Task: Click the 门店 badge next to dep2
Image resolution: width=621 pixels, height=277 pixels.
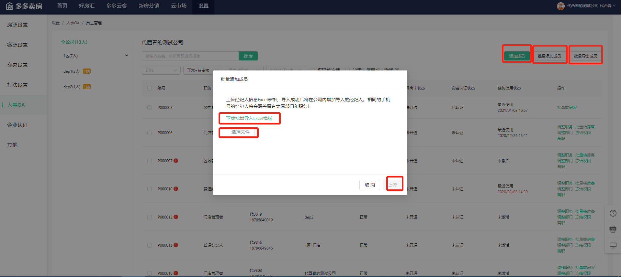Action: tap(87, 87)
